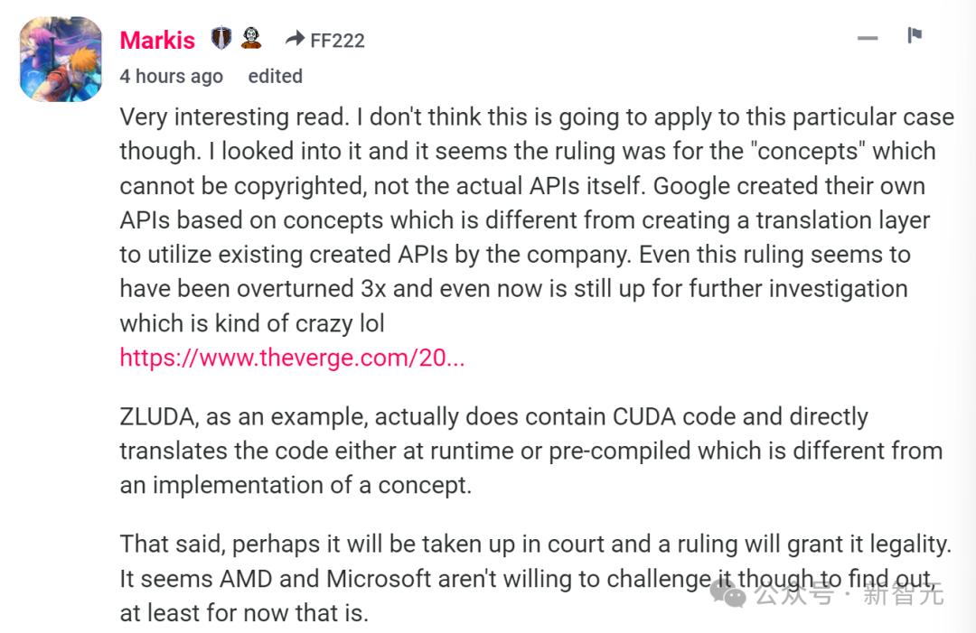Flag this comment as inappropriate

914,35
